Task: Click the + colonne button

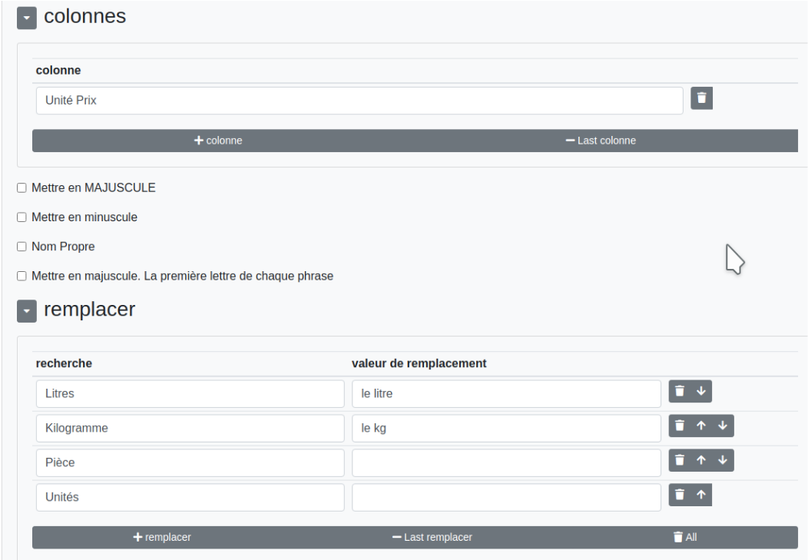Action: (x=218, y=141)
